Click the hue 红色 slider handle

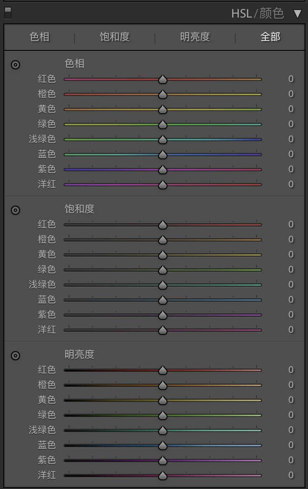click(163, 79)
